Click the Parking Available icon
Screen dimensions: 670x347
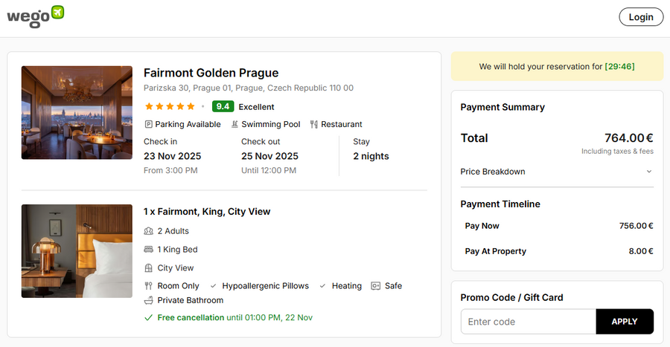point(149,125)
